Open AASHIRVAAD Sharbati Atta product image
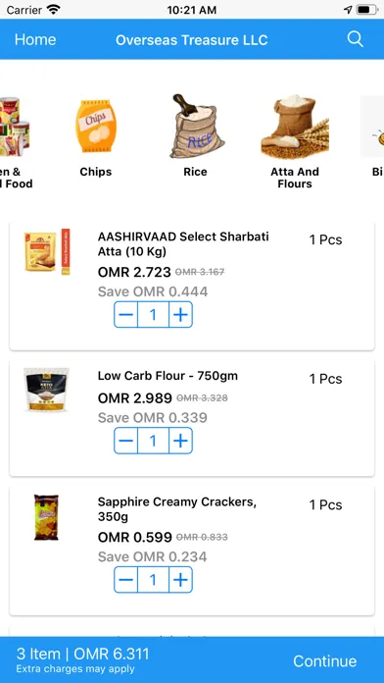This screenshot has width=384, height=683. pos(47,252)
